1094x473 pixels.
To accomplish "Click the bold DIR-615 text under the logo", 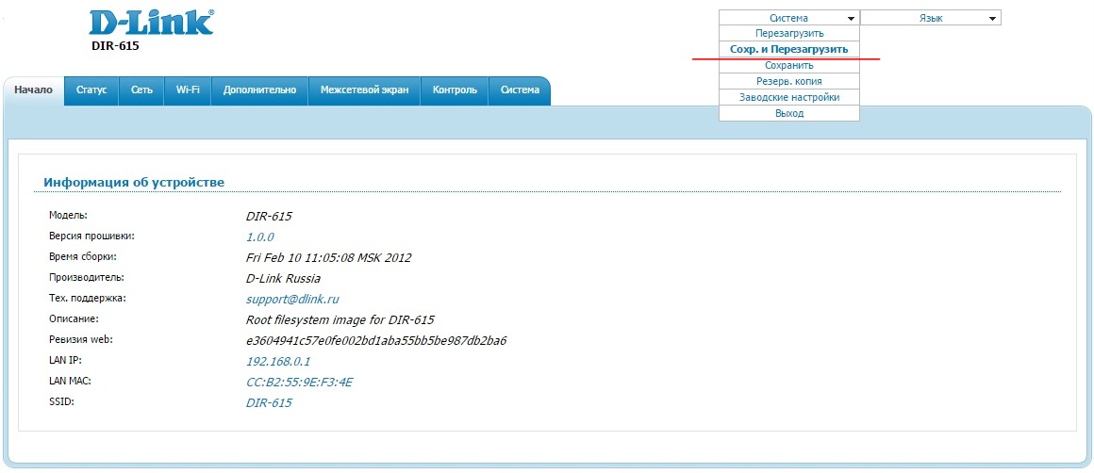I will (x=115, y=47).
